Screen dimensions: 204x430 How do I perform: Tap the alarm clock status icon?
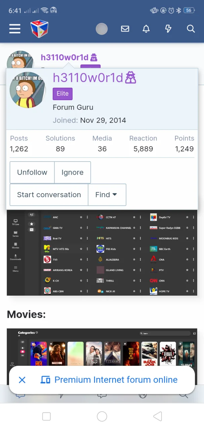tap(171, 10)
